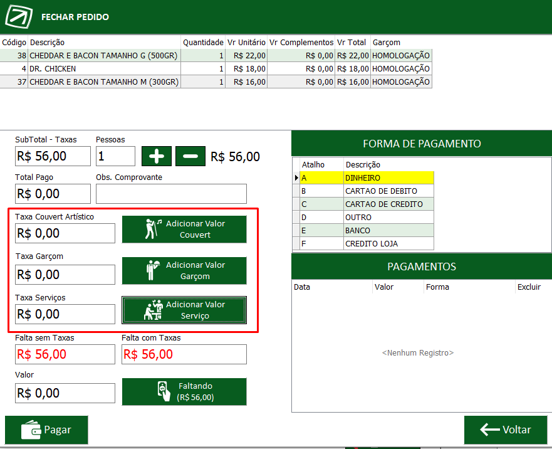Select the DR. CHICKEN item row
Screen dimensions: 552x449
tap(216, 68)
